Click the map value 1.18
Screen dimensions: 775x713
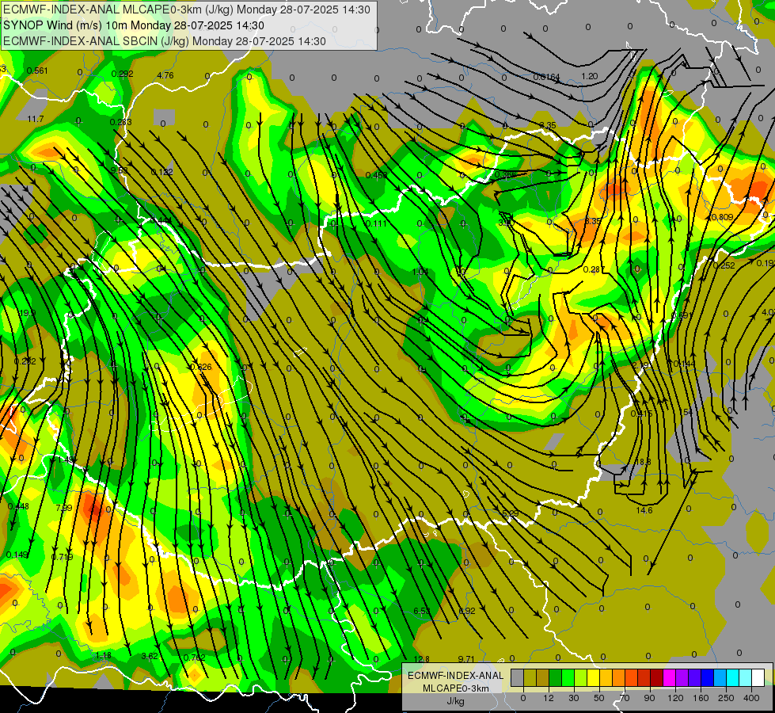[x=103, y=656]
